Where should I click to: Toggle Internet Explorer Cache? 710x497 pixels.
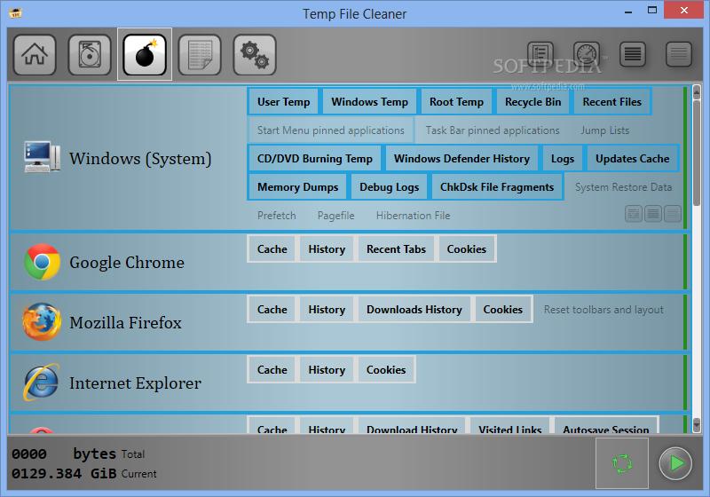[x=272, y=369]
